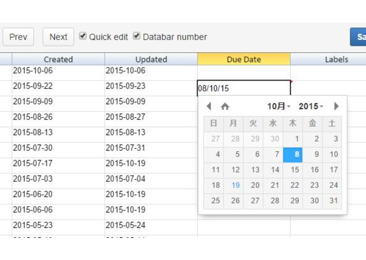366x260 pixels.
Task: Choose October 4 in the calendar
Action: coord(214,154)
